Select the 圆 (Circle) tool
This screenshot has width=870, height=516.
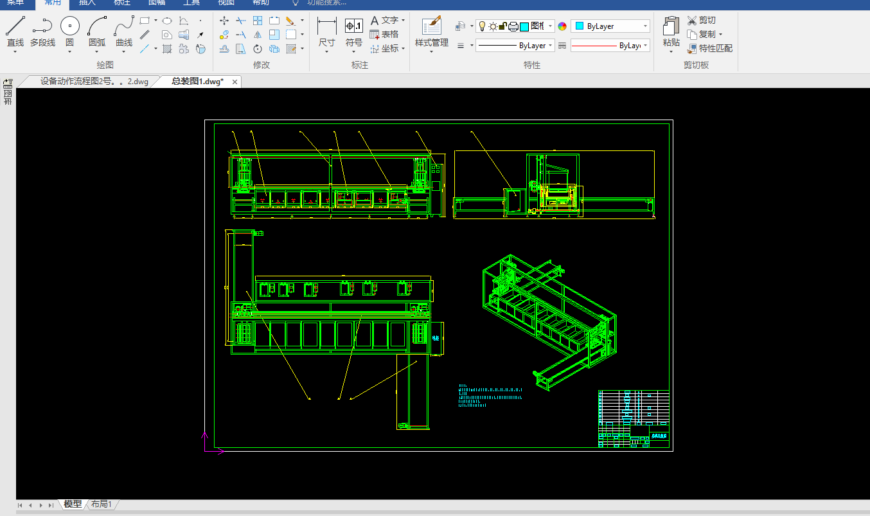(69, 27)
